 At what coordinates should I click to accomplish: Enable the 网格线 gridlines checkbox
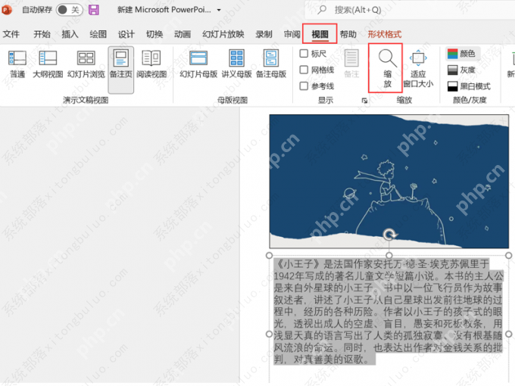pos(304,70)
